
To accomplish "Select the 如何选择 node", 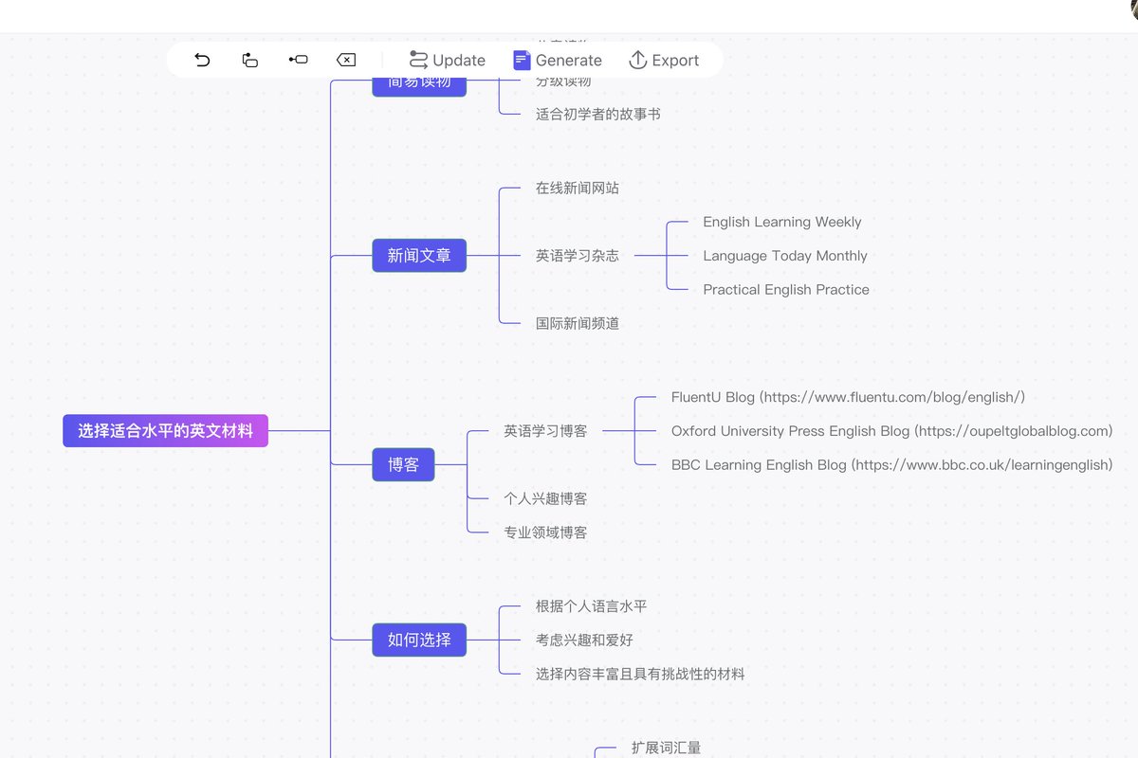I will pyautogui.click(x=419, y=640).
